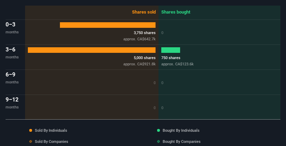Toggle the Bought By Companies legend label
The image size is (286, 146).
(x=181, y=141)
